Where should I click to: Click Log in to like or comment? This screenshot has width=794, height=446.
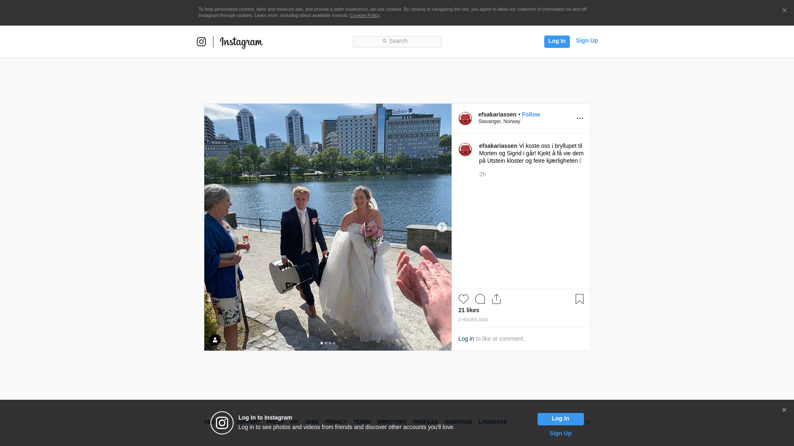click(466, 339)
